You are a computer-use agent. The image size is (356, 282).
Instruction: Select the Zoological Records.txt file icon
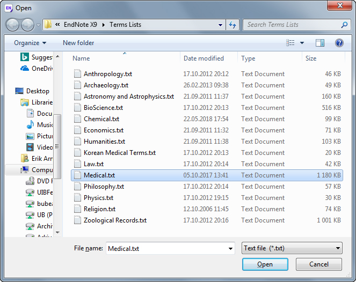tap(77, 220)
